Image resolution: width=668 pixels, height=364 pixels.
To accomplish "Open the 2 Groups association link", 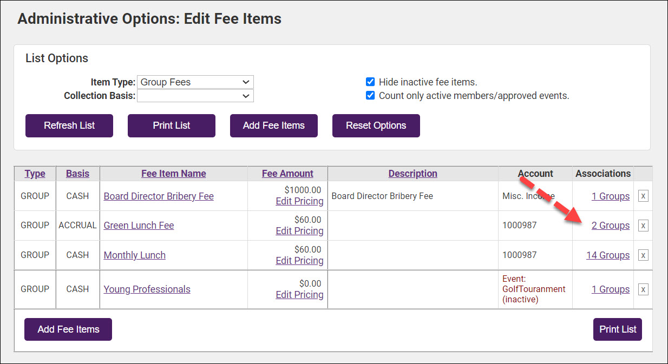I will coord(610,226).
